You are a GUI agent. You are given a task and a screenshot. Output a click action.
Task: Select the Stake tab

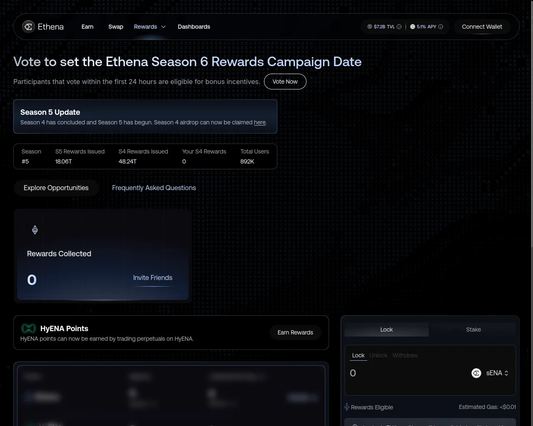[x=473, y=329]
